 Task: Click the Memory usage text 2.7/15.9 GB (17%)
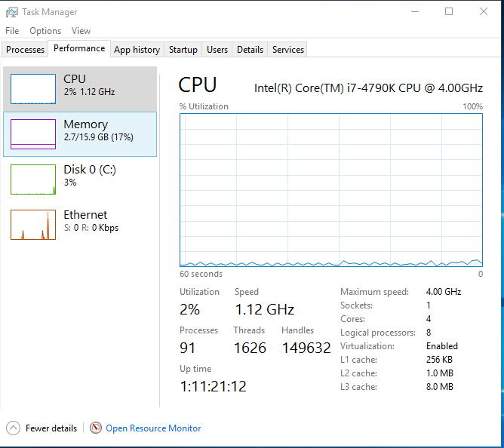tap(98, 137)
